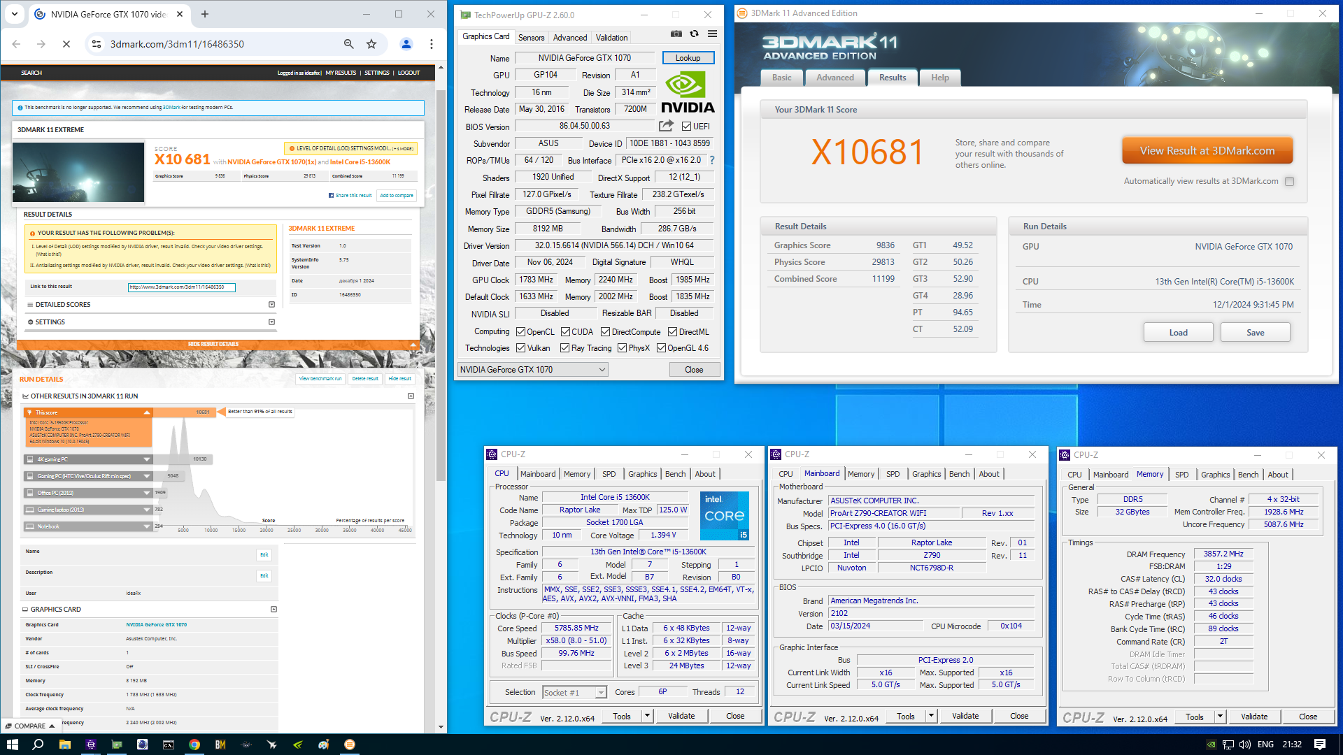1343x755 pixels.
Task: Toggle the UEFI checkbox in GPU-Z
Action: (687, 127)
